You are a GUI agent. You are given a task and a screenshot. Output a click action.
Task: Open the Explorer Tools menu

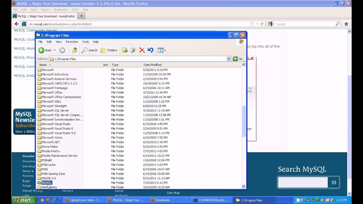click(x=85, y=42)
